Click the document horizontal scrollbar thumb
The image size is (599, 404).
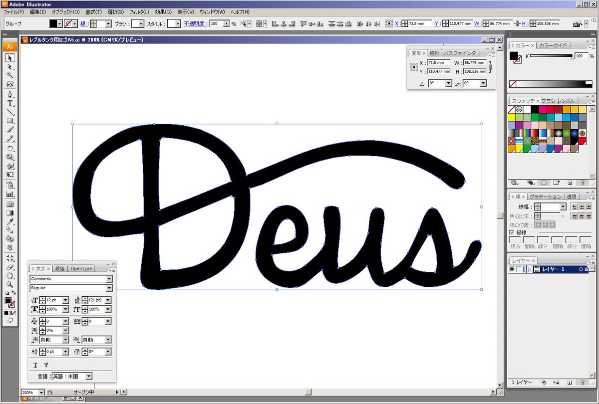(308, 392)
